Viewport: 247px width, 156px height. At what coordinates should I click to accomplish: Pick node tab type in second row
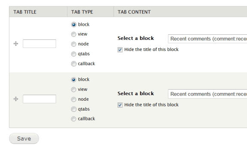point(73,99)
